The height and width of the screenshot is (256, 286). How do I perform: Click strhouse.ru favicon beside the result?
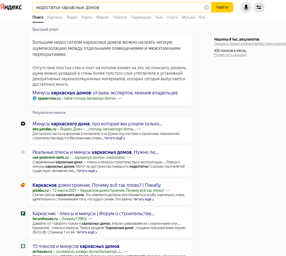[23, 246]
